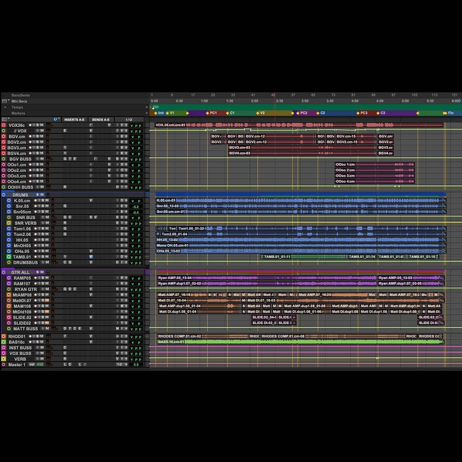
Task: Click the I / O column header
Action: (129, 120)
